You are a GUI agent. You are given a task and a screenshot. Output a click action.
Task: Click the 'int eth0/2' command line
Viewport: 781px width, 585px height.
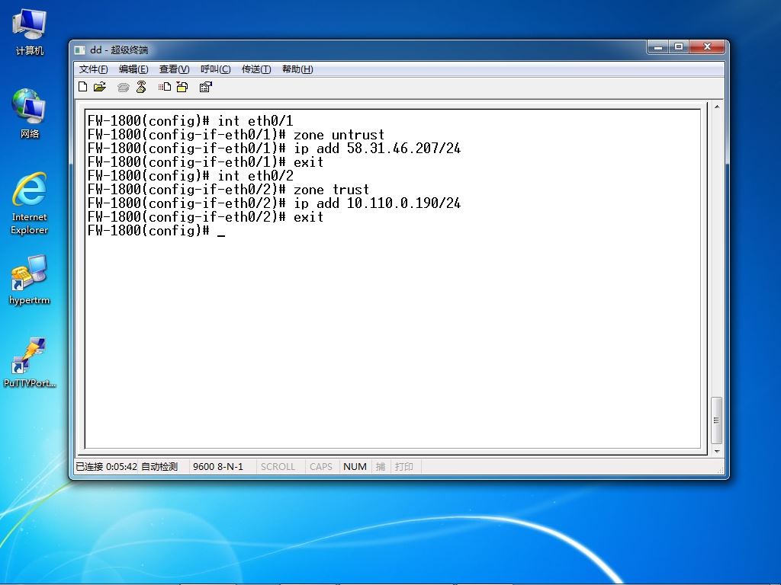click(x=190, y=176)
